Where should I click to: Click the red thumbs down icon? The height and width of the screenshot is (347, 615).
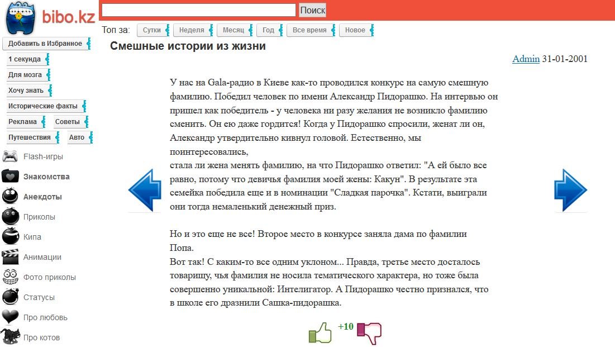[x=369, y=332]
